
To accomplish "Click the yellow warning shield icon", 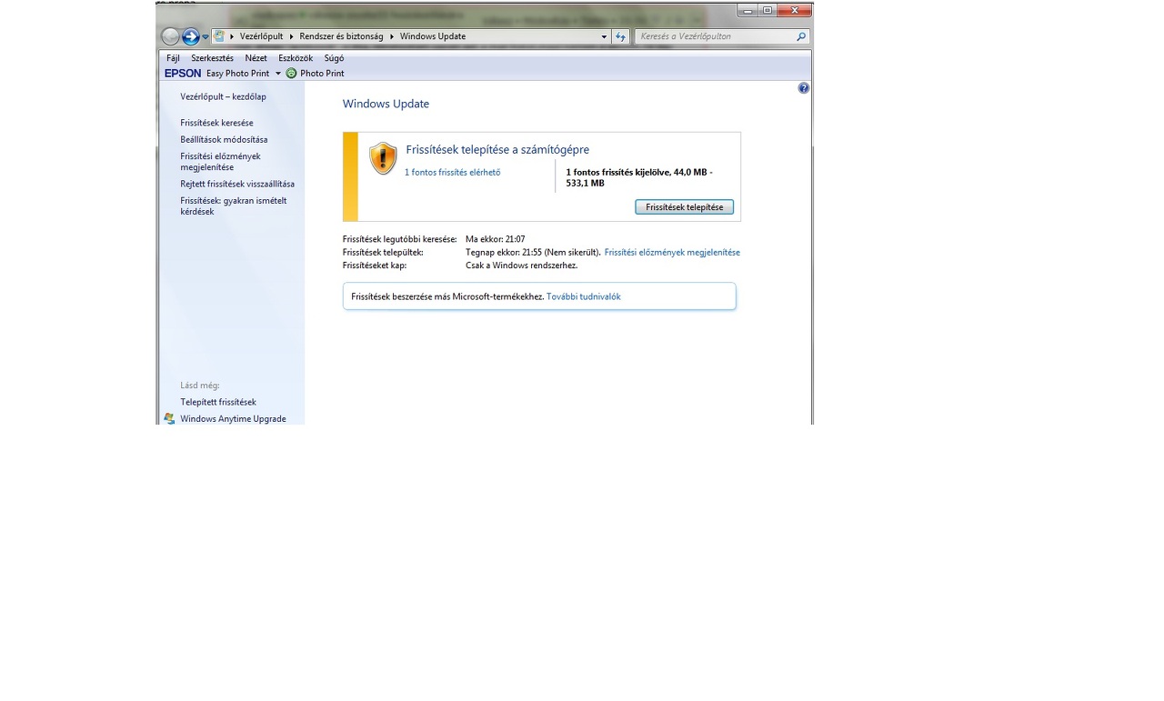I will (x=383, y=158).
